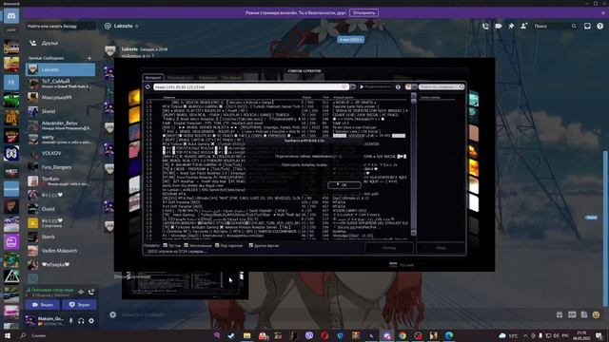Image resolution: width=609 pixels, height=342 pixels.
Task: Dismiss the streamer mode banner
Action: click(603, 12)
